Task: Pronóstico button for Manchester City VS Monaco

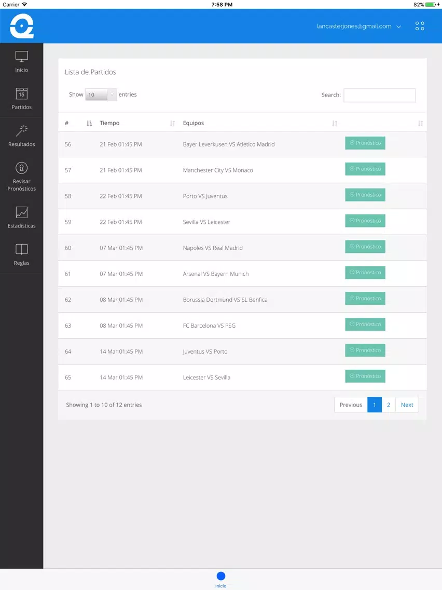Action: [365, 169]
